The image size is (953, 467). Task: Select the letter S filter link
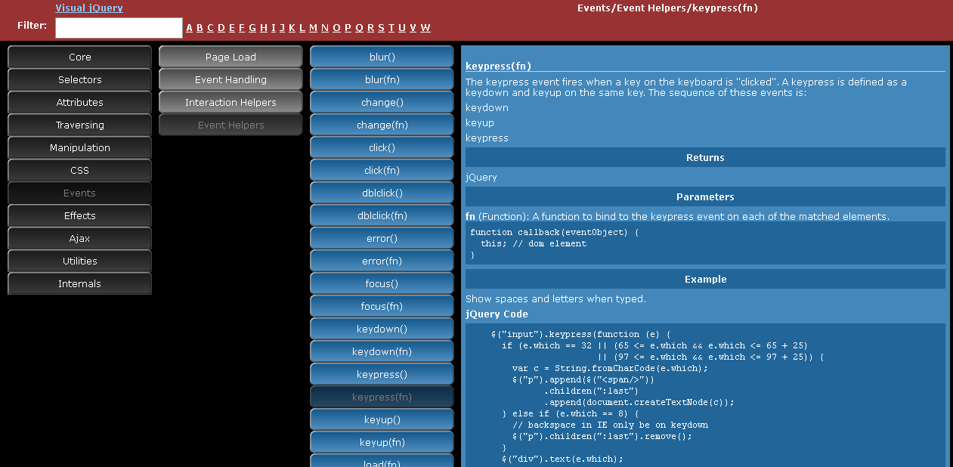380,27
